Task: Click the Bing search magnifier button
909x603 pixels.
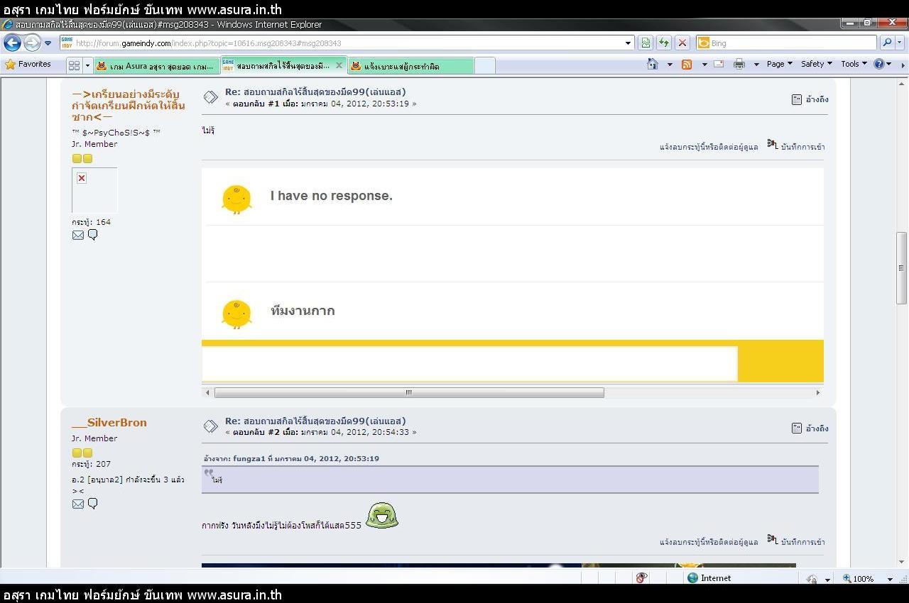Action: click(886, 43)
